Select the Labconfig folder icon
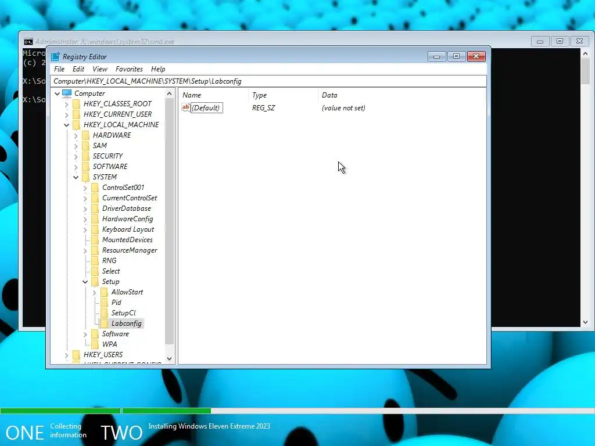This screenshot has height=446, width=595. point(104,323)
